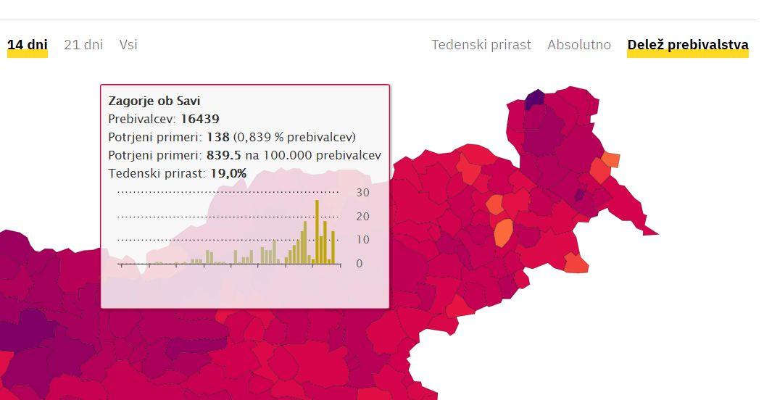Click the orange-red region near the top center
764x400 pixels.
pyautogui.click(x=469, y=172)
